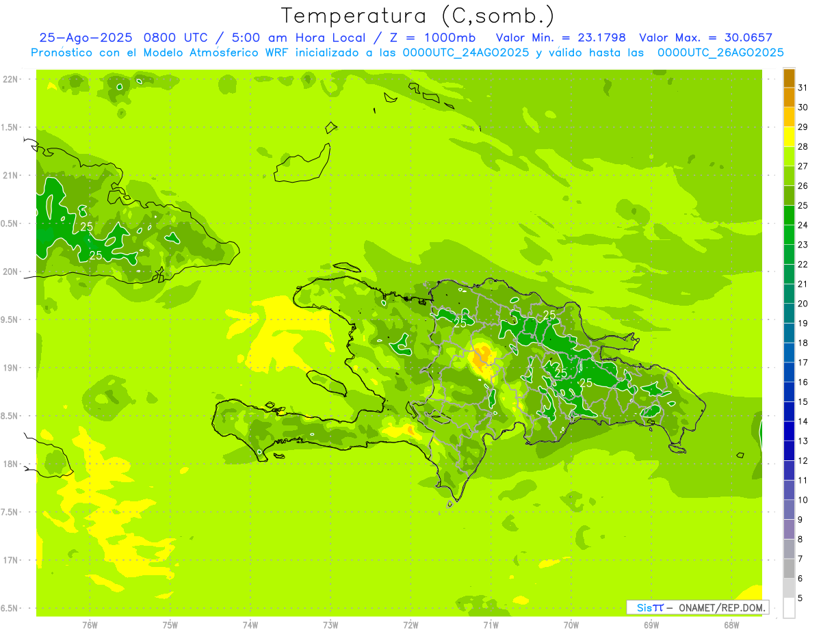This screenshot has width=821, height=634.
Task: Click the "71W" longitude label
Action: click(491, 624)
